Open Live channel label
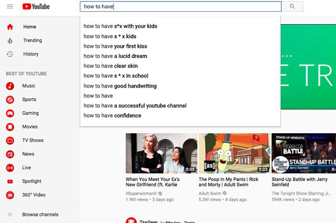The width and height of the screenshot is (336, 223). (26, 168)
